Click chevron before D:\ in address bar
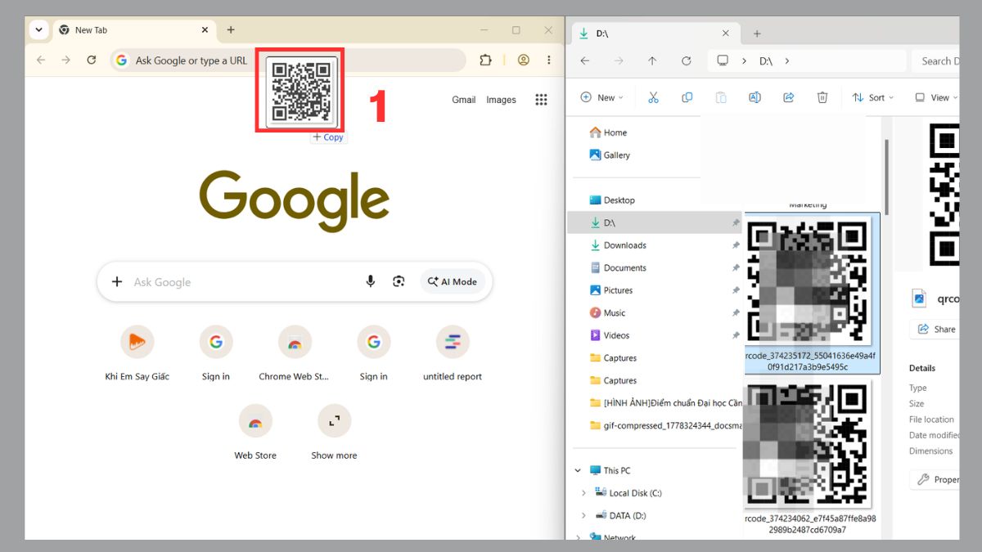Viewport: 982px width, 552px height. tap(744, 61)
